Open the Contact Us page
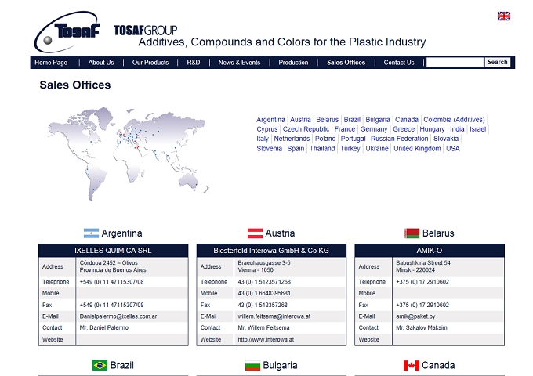533x376 pixels. coord(399,63)
